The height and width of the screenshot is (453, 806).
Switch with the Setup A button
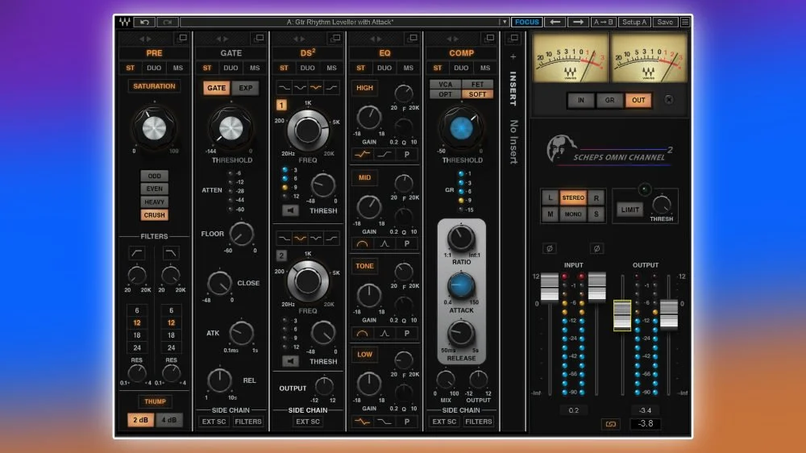click(634, 22)
